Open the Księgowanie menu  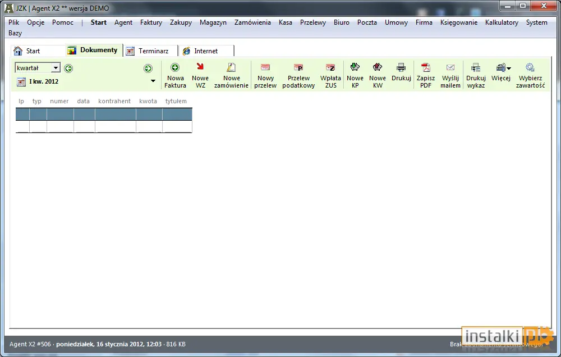coord(459,22)
